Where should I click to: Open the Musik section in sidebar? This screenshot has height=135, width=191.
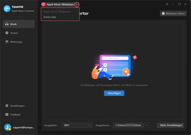19,24
